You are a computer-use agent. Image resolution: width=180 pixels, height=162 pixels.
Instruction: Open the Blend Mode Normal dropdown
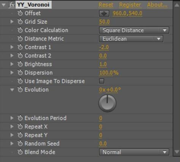tap(134, 152)
